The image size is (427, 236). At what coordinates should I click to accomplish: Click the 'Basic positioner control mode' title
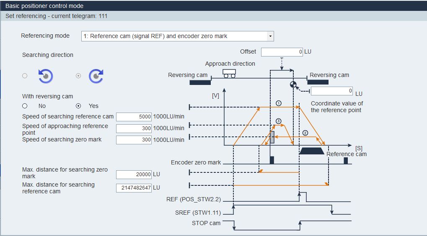tap(44, 6)
